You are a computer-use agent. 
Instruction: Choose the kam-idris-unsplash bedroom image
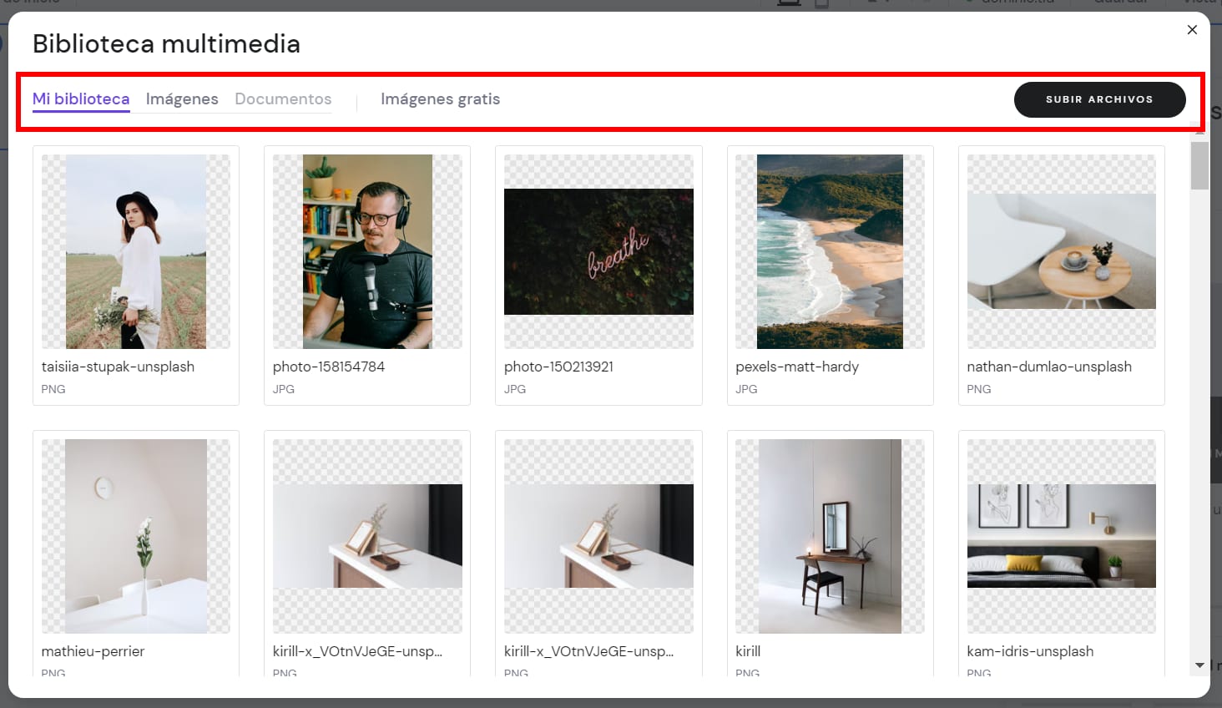(x=1061, y=536)
